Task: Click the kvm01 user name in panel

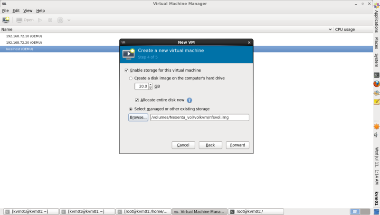Action: pyautogui.click(x=377, y=198)
